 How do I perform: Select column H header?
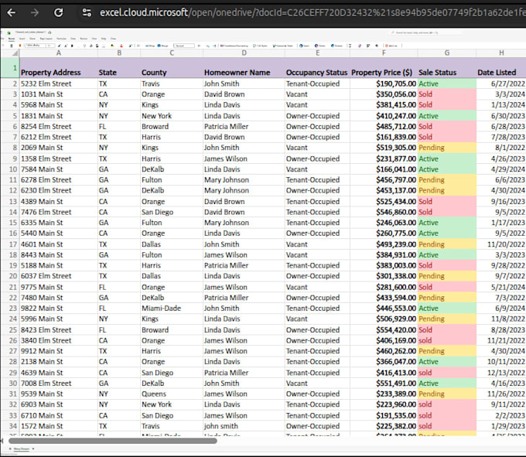tap(501, 53)
